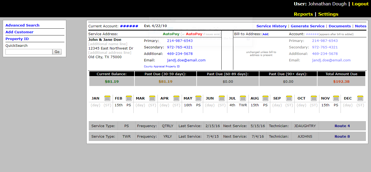Open the calendar icon beside JUL
The height and width of the screenshot is (172, 371).
click(243, 98)
